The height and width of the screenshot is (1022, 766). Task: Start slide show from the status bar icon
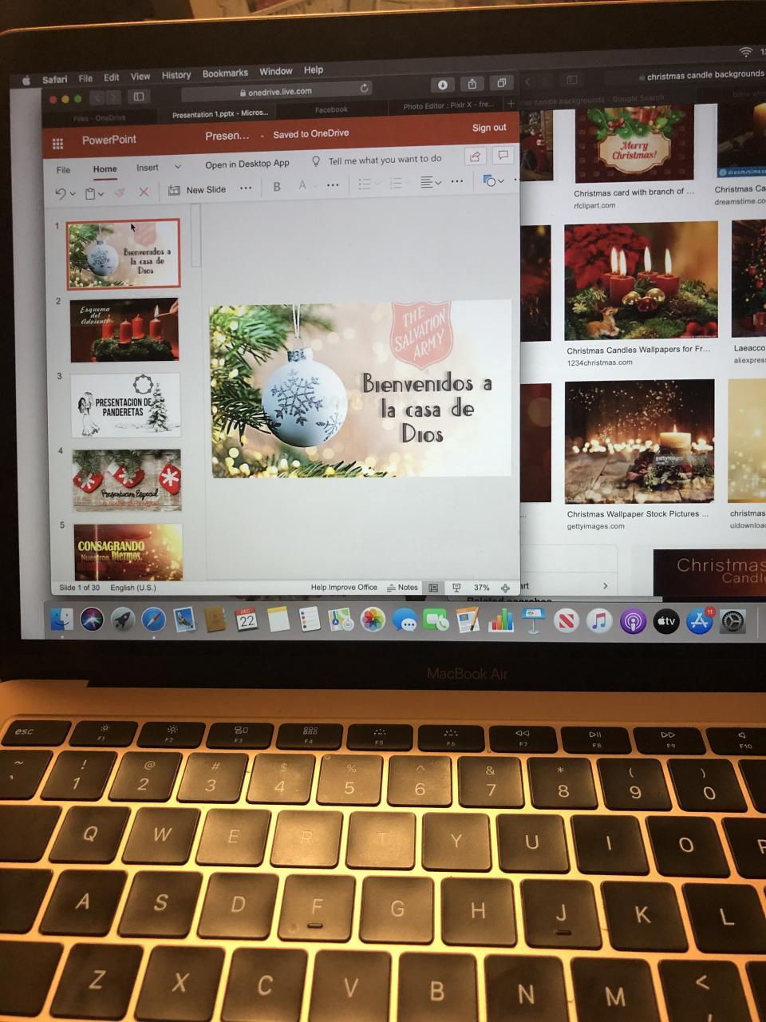tap(456, 588)
